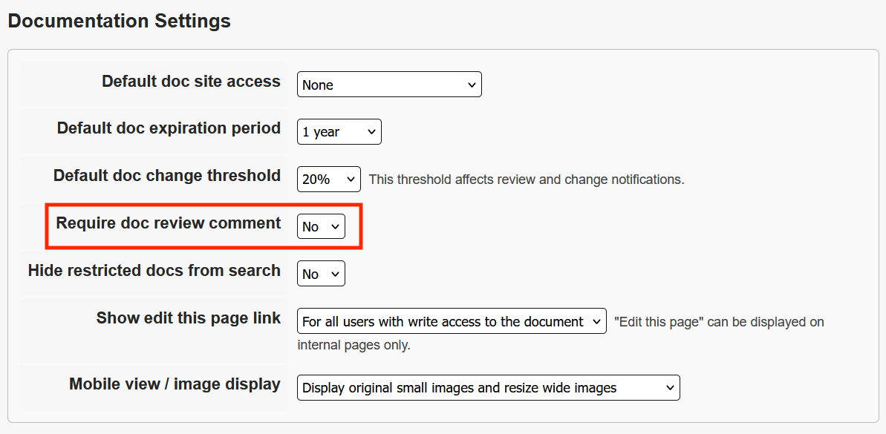The width and height of the screenshot is (886, 434).
Task: Click the 'Documentation Settings' heading
Action: pos(120,22)
